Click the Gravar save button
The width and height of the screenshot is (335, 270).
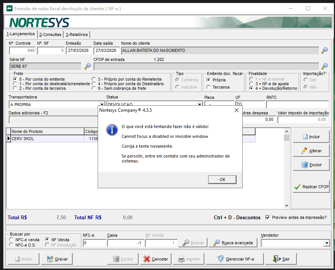pos(57,259)
